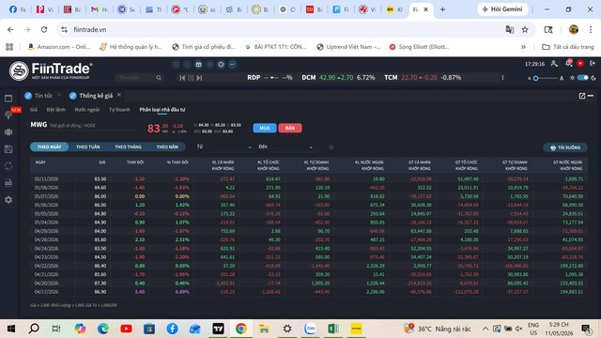601x338 pixels.
Task: Select the THEO TUẦN period option
Action: point(87,146)
